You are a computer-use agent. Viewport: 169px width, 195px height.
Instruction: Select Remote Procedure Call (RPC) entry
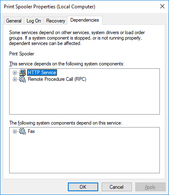click(x=57, y=79)
